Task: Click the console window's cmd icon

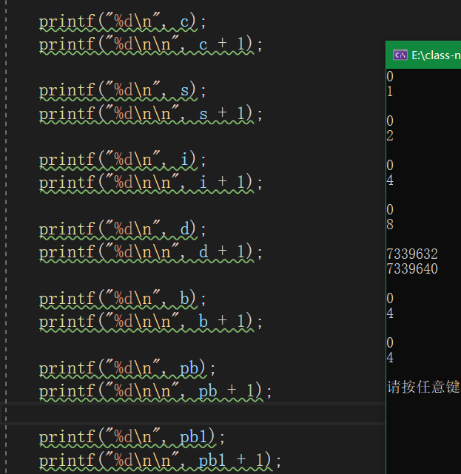Action: click(x=400, y=55)
